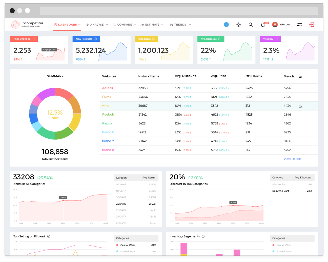Click download icon in Nike row
Screen dimensions: 328x262
[x=300, y=106]
